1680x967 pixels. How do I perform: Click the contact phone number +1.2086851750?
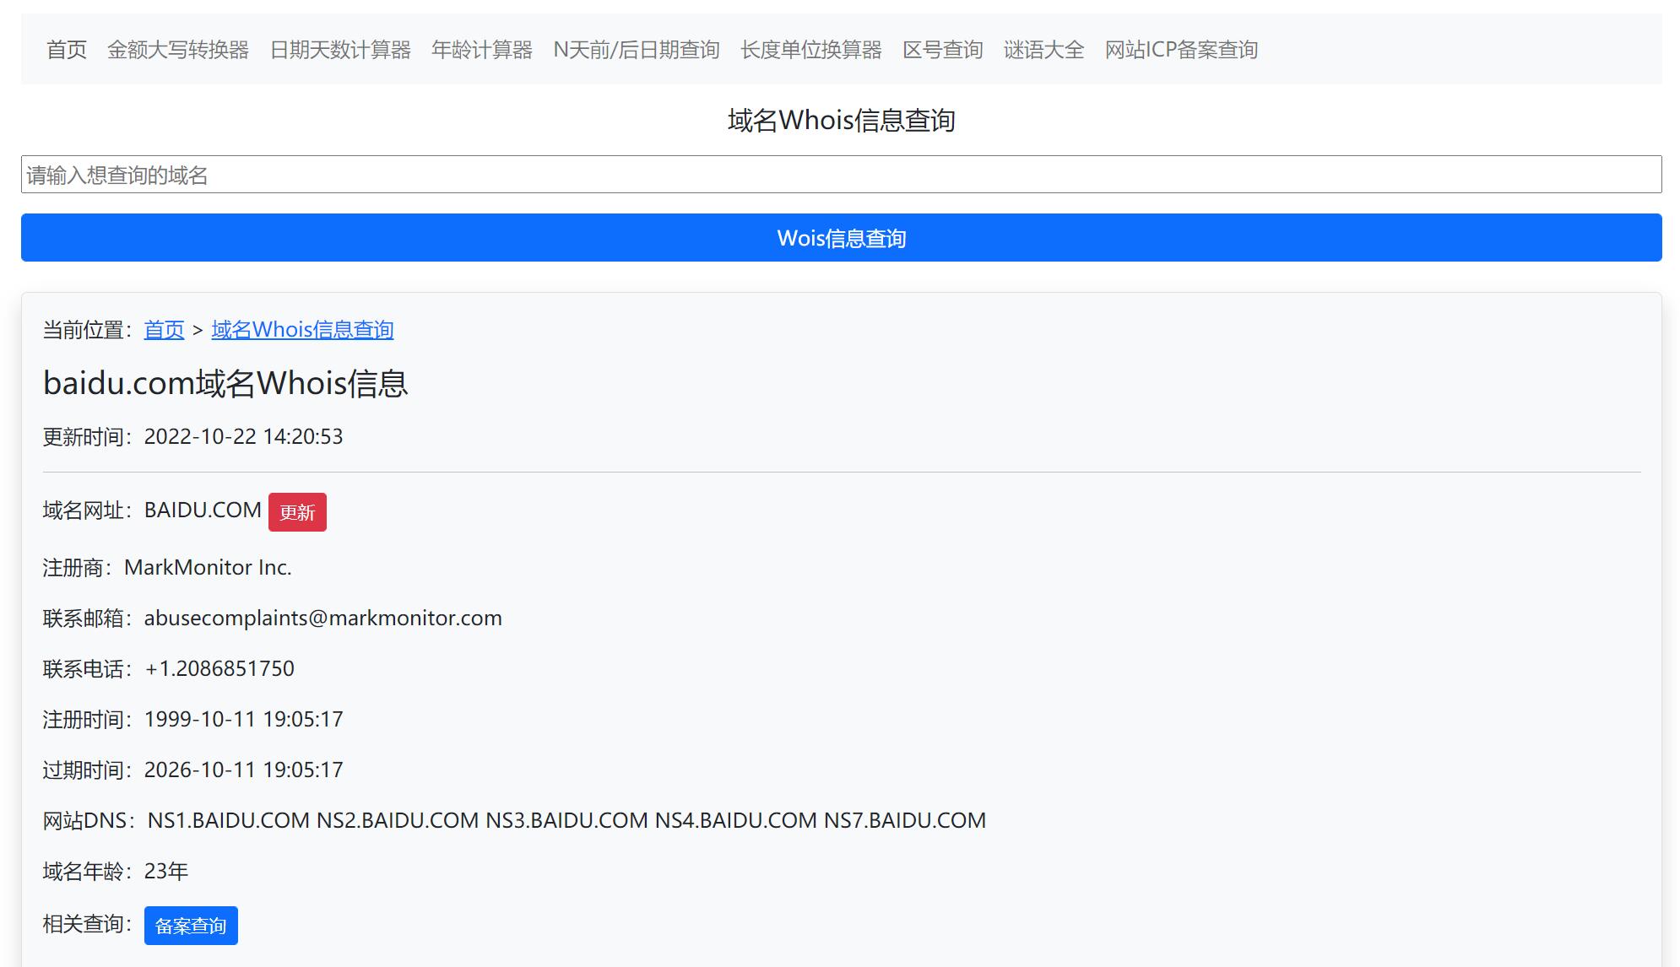click(219, 667)
